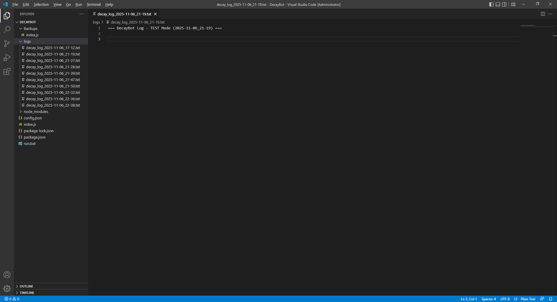Collapse the Backups folder
557x302 pixels.
pos(51,28)
